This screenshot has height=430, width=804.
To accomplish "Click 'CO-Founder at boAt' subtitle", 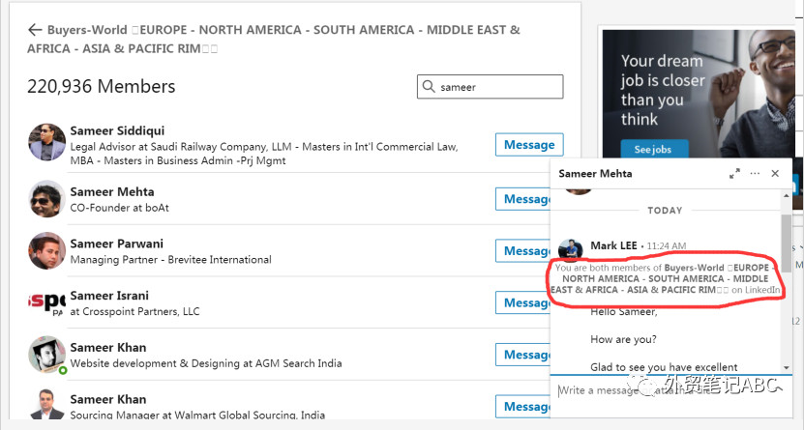I will pyautogui.click(x=119, y=208).
